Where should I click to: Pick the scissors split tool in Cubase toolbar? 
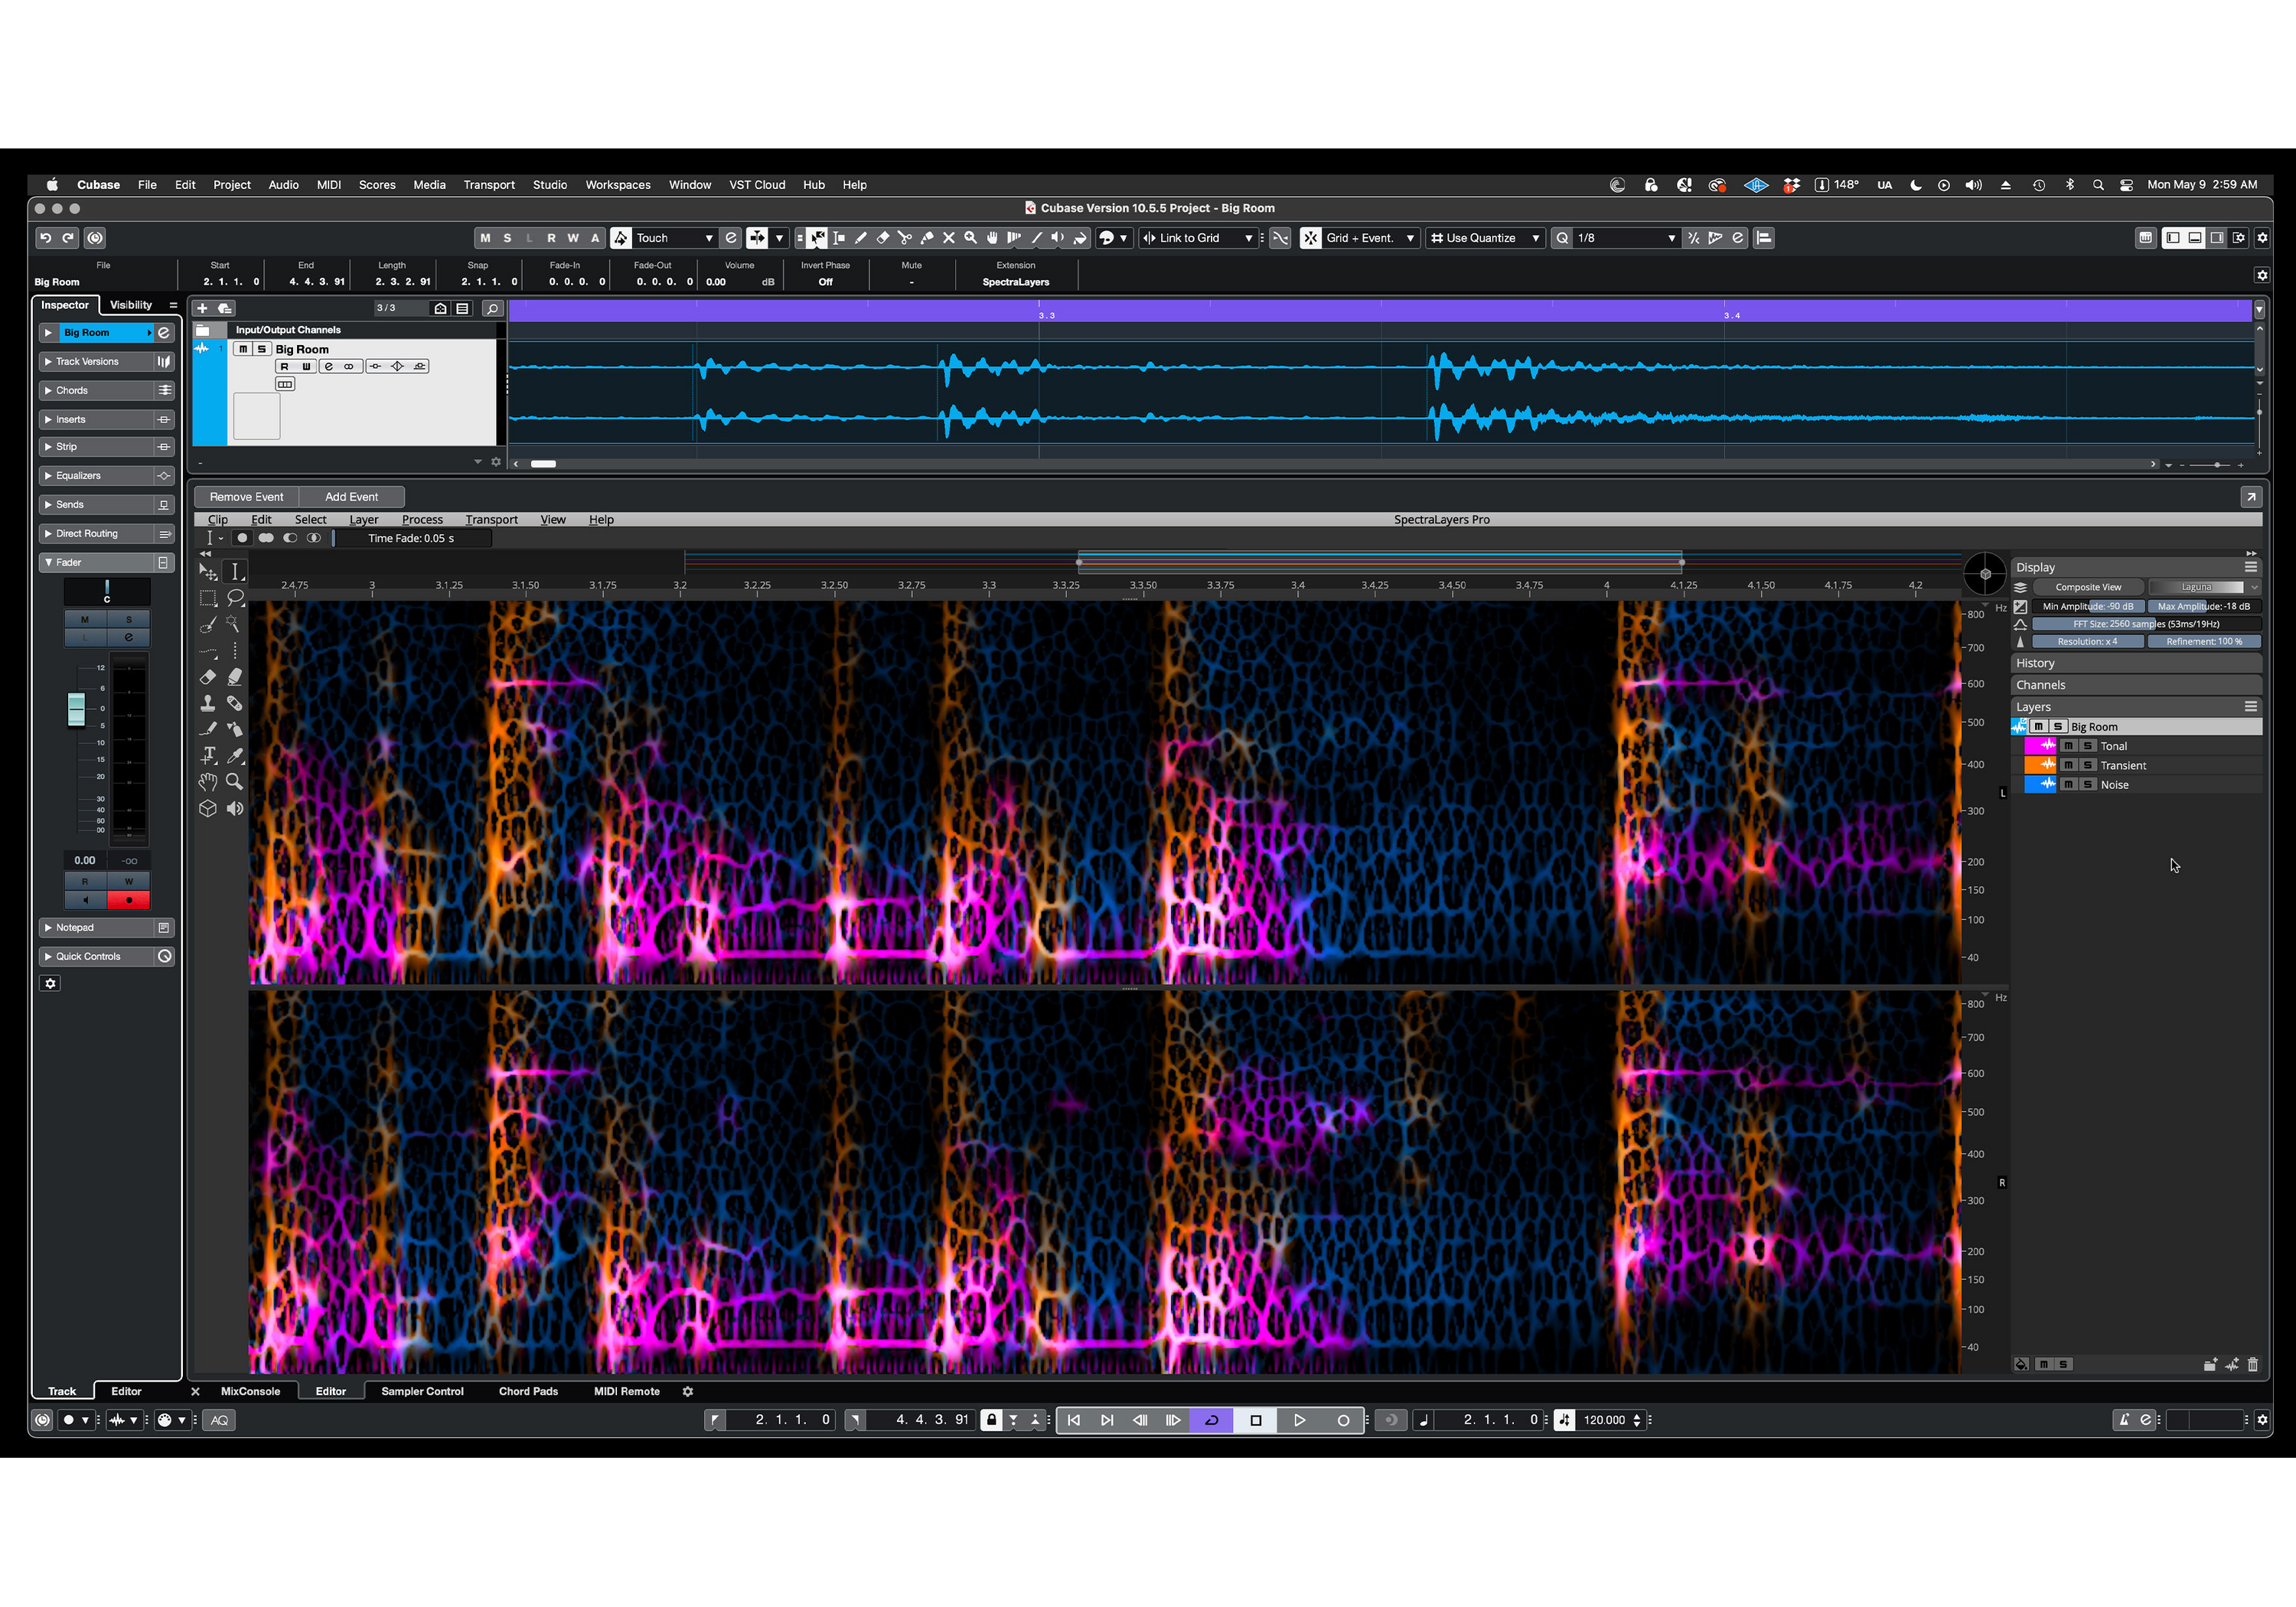[905, 238]
